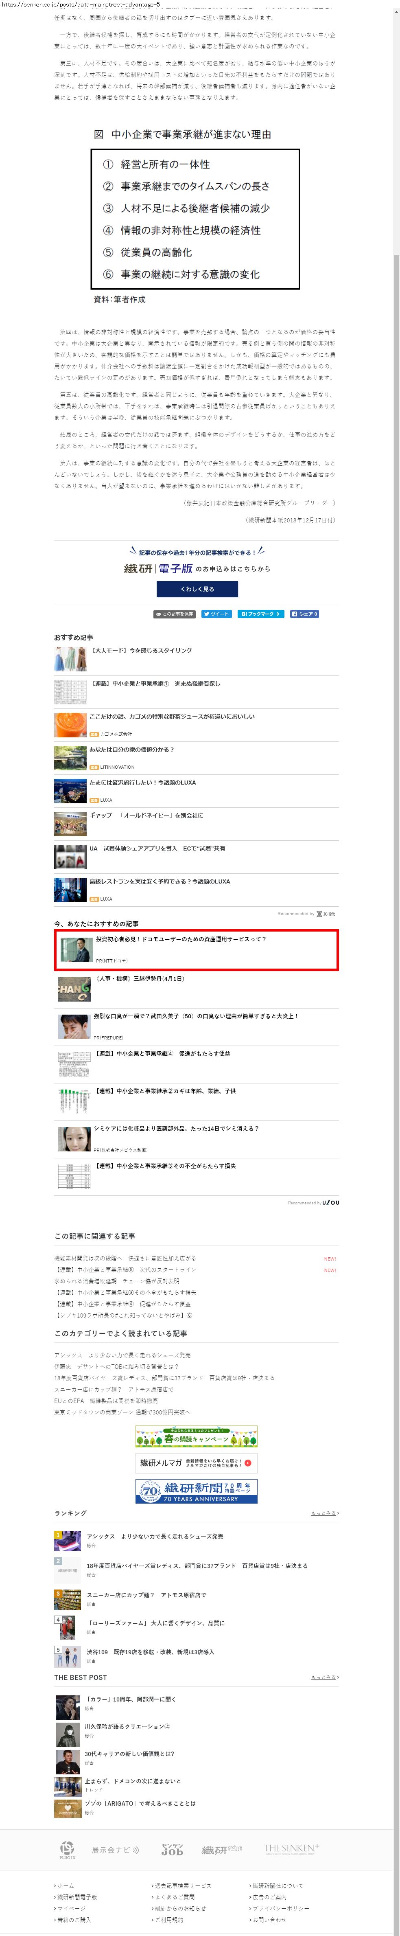Viewport: 400px width, 1936px height.
Task: Open the センケン Job logo link
Action: tap(172, 1850)
